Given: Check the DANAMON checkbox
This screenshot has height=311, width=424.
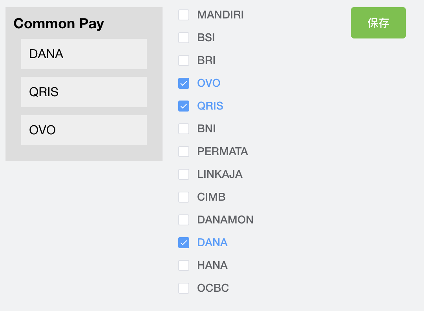Looking at the screenshot, I should point(184,220).
